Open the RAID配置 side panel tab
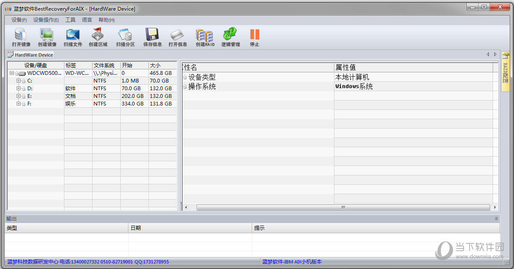This screenshot has height=269, width=514. [505, 72]
